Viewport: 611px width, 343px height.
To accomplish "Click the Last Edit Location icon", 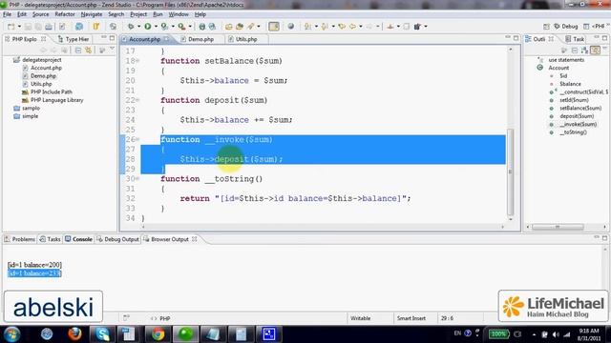I will (x=342, y=27).
